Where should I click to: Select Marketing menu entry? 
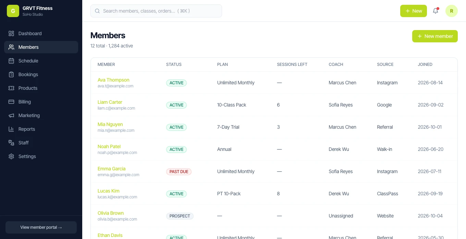(41, 115)
